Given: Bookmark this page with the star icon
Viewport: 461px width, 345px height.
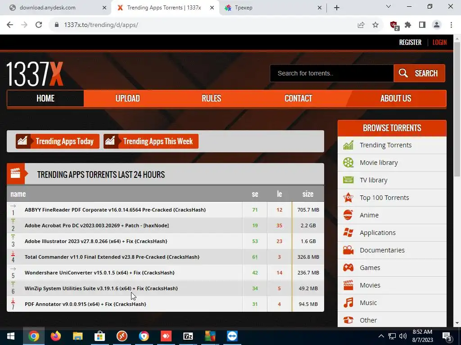Looking at the screenshot, I should pos(375,25).
